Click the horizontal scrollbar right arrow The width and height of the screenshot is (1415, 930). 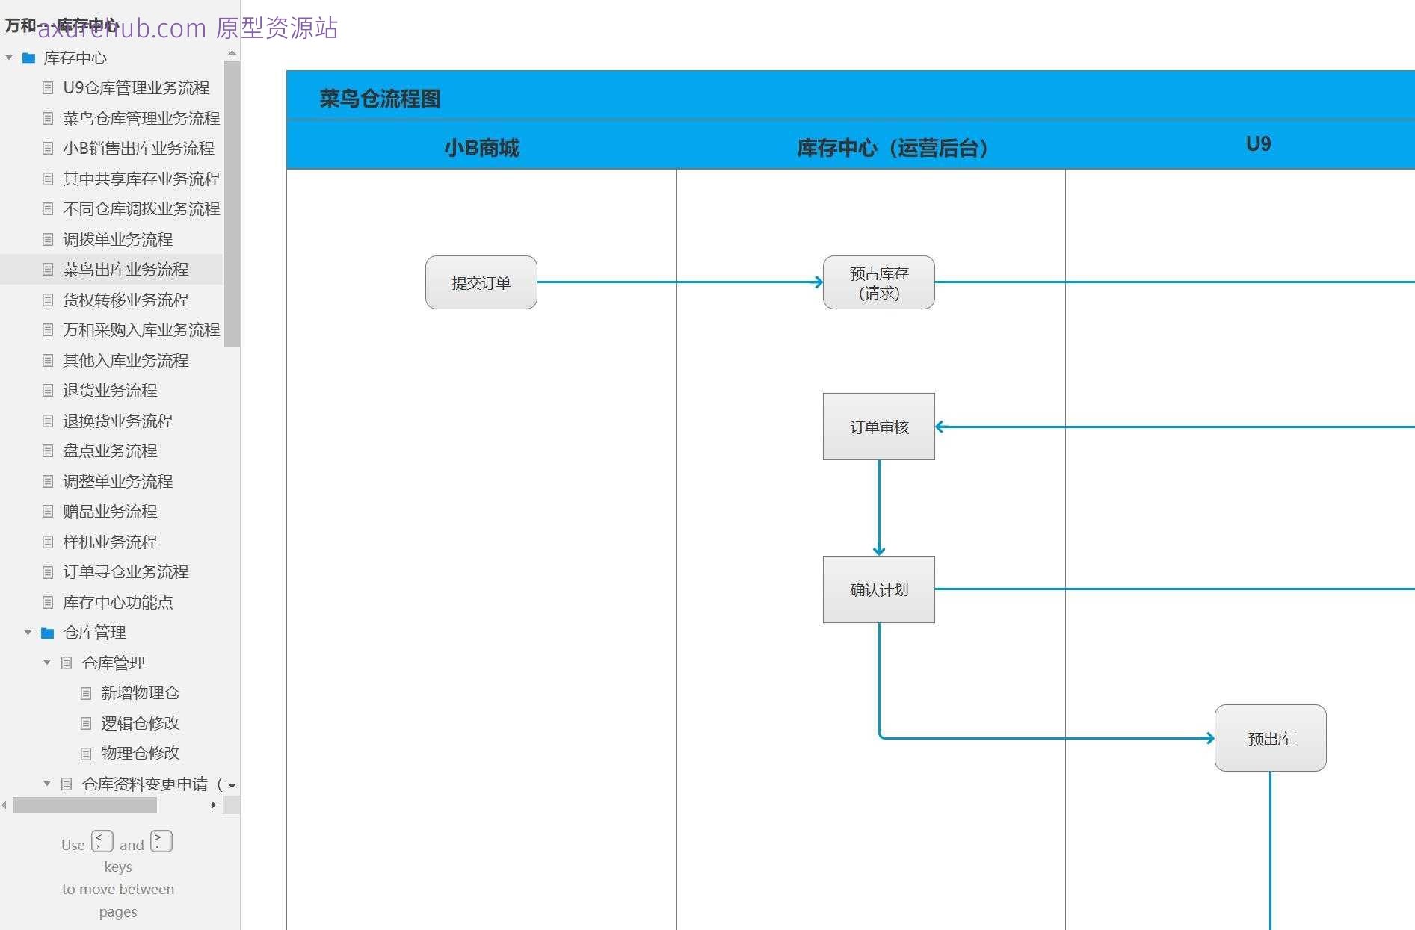pyautogui.click(x=214, y=805)
